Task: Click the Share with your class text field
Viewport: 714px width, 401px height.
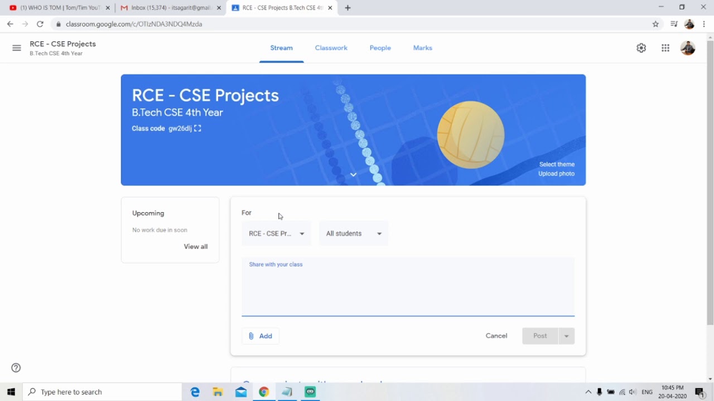Action: pyautogui.click(x=408, y=286)
